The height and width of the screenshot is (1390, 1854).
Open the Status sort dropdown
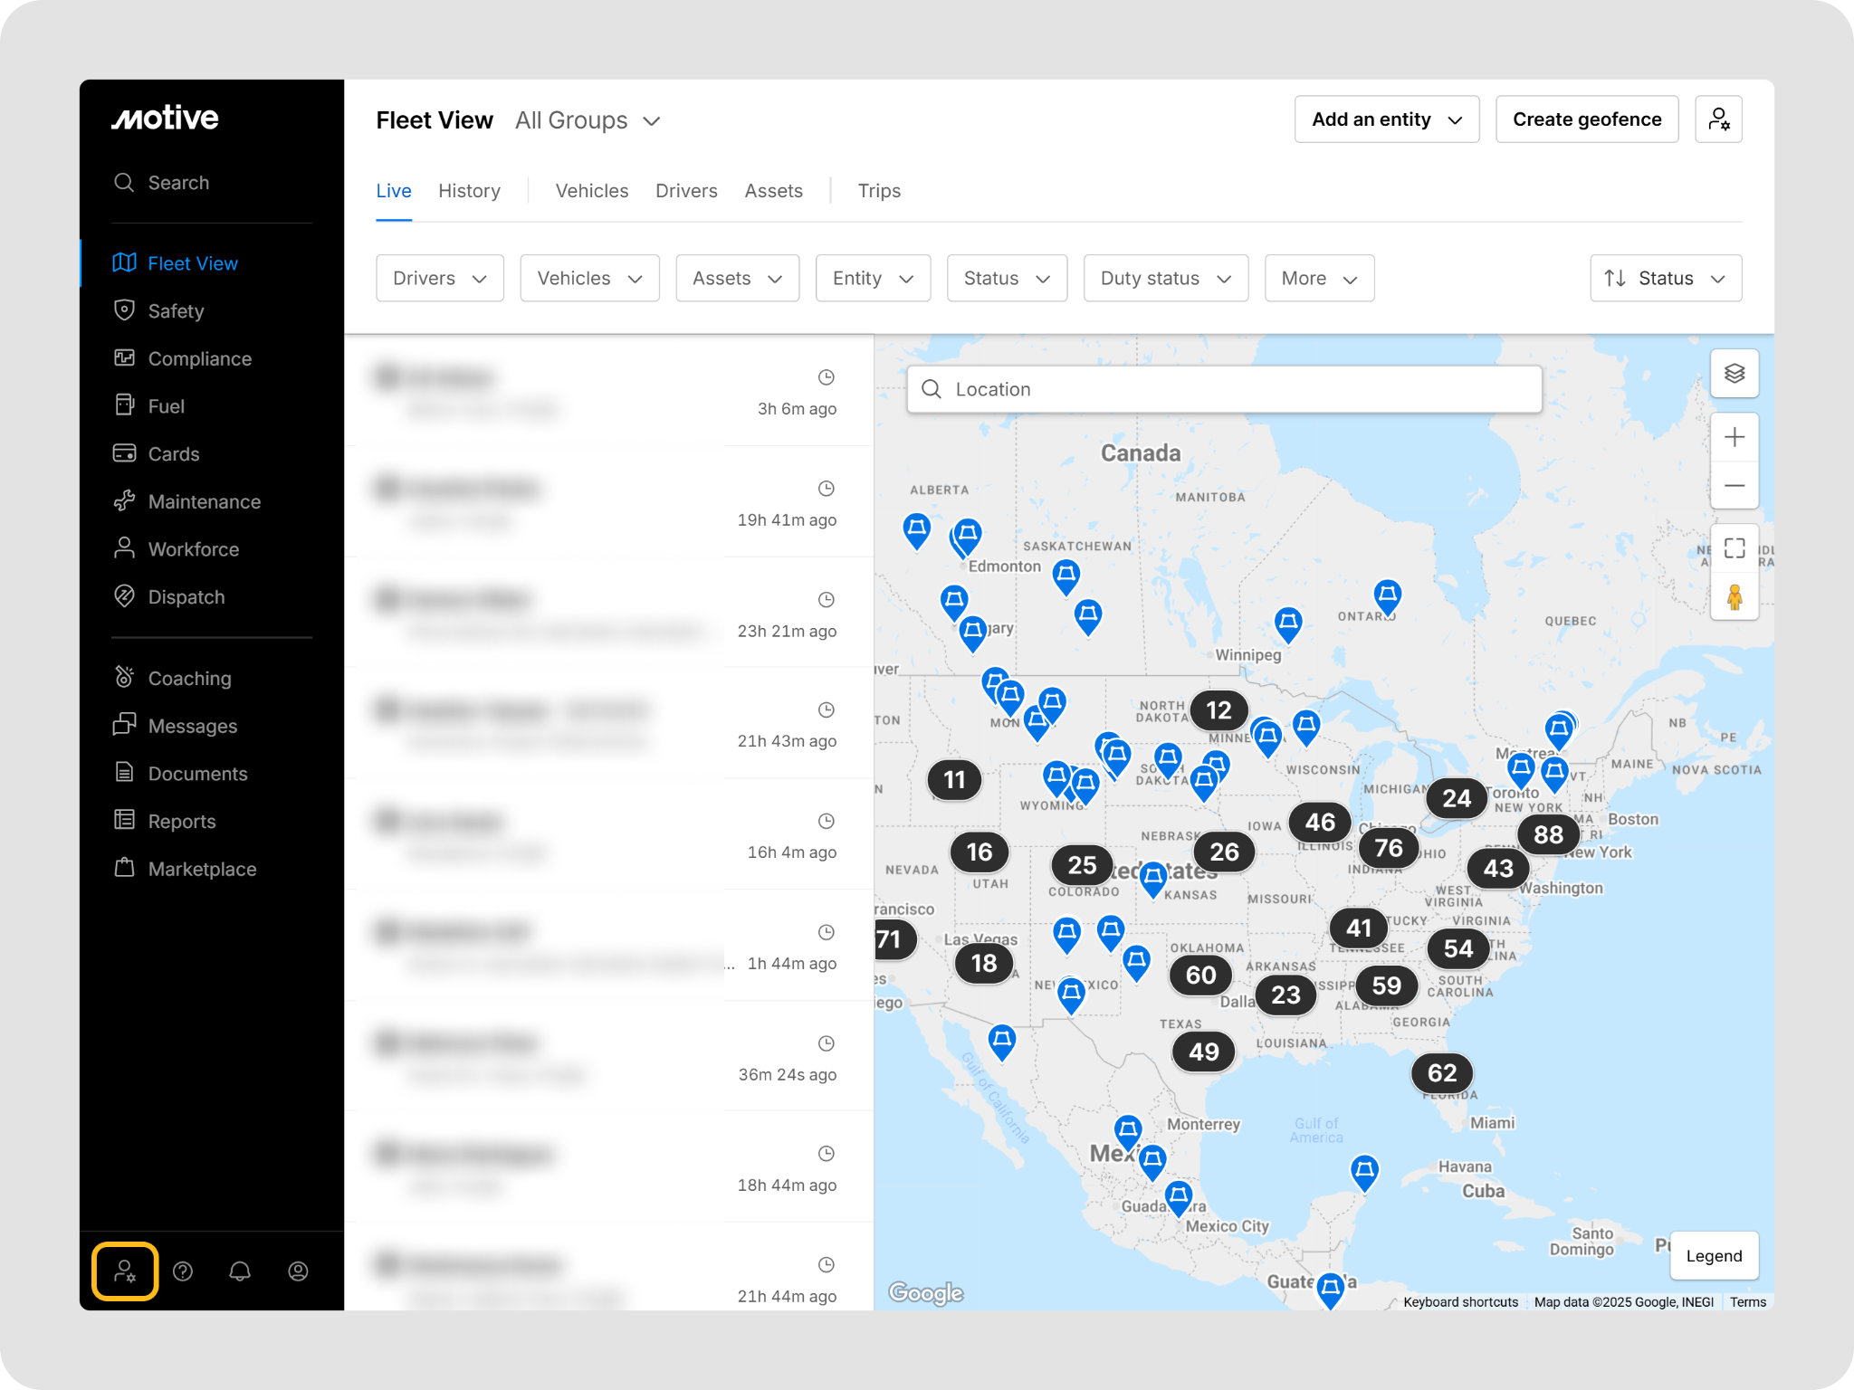click(1665, 279)
